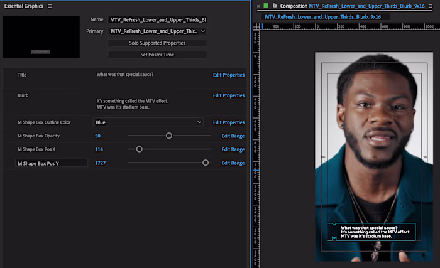Click the M Shape Box Pos X slider handle
This screenshot has height=268, width=440.
click(139, 149)
